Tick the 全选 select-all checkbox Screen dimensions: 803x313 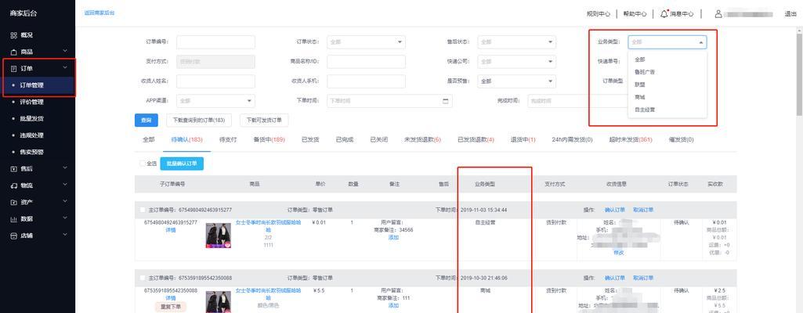point(143,164)
